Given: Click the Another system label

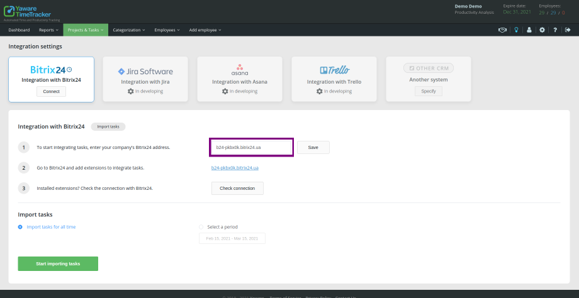Looking at the screenshot, I should tap(429, 80).
